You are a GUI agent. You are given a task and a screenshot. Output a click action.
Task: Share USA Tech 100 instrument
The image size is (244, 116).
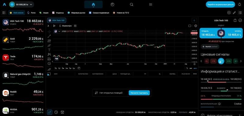(x=235, y=20)
